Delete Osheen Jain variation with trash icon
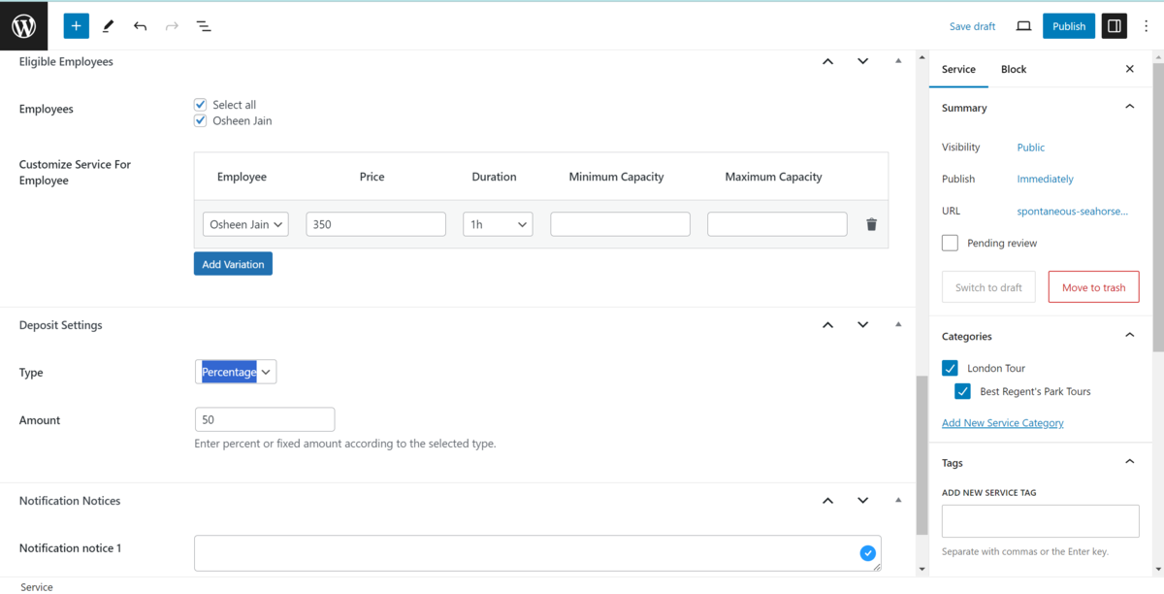This screenshot has width=1164, height=594. 871,224
